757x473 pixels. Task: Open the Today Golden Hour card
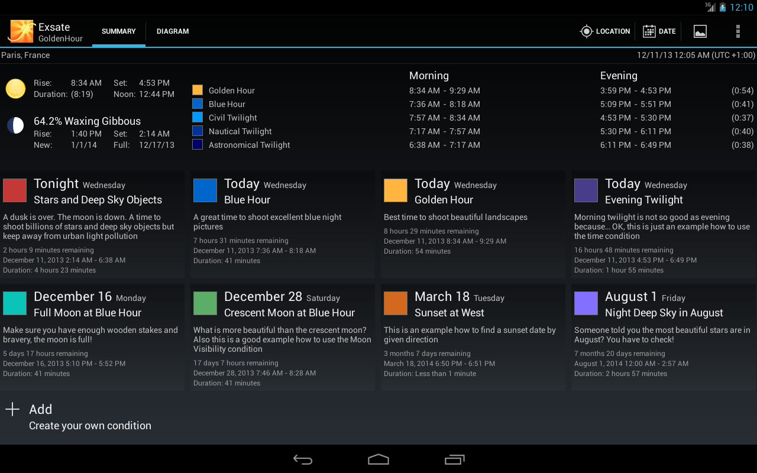[473, 225]
